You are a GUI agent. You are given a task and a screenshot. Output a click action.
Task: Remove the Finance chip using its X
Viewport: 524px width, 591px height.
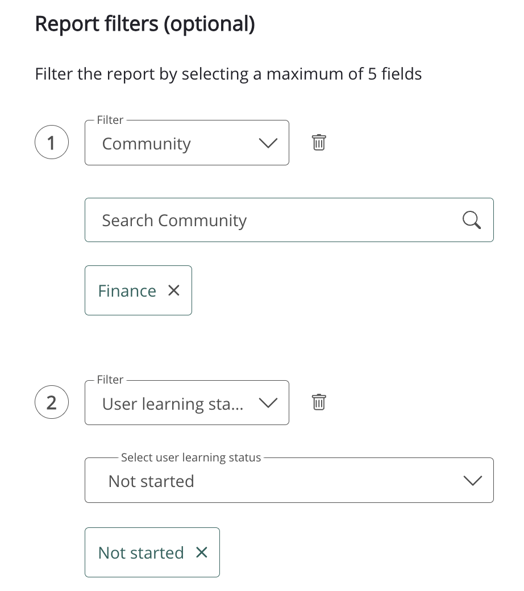tap(174, 290)
